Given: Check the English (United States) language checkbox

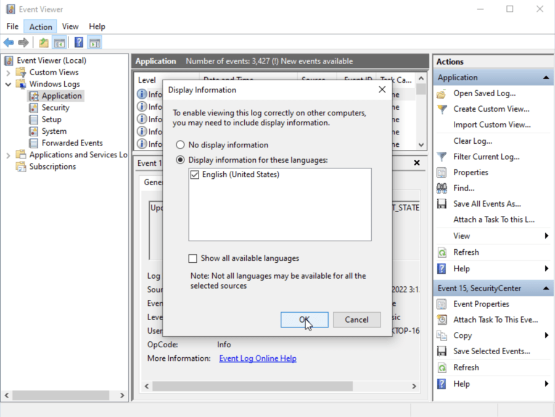Looking at the screenshot, I should [194, 175].
